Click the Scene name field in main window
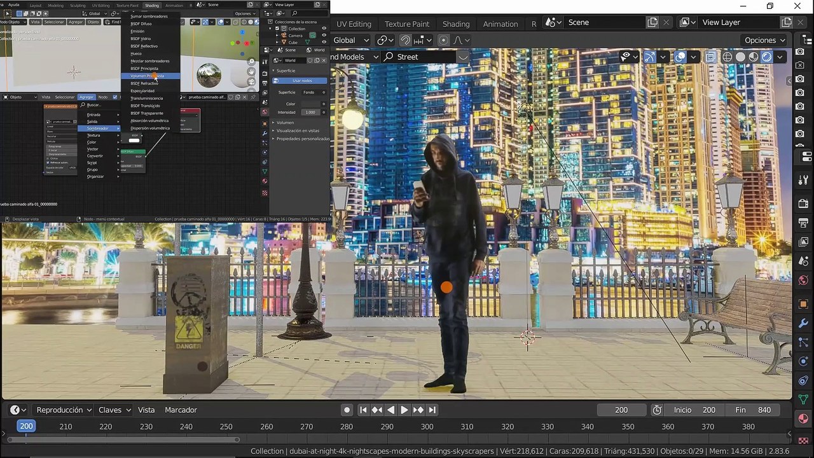 click(604, 22)
